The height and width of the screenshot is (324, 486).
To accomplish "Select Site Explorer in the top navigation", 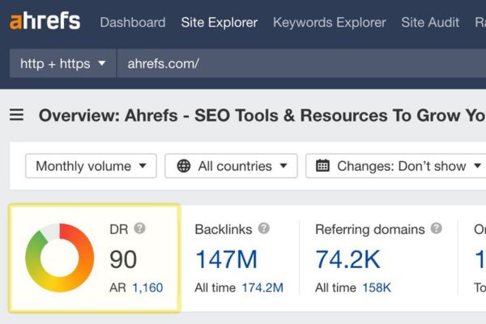I will pyautogui.click(x=220, y=23).
